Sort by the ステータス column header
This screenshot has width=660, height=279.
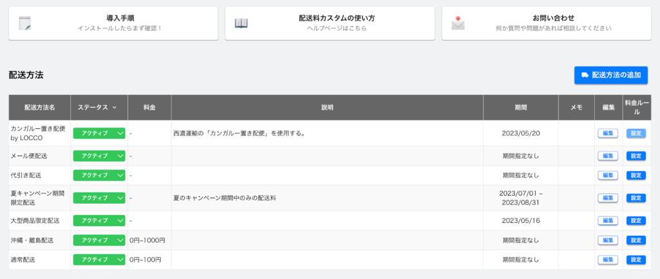pyautogui.click(x=99, y=108)
